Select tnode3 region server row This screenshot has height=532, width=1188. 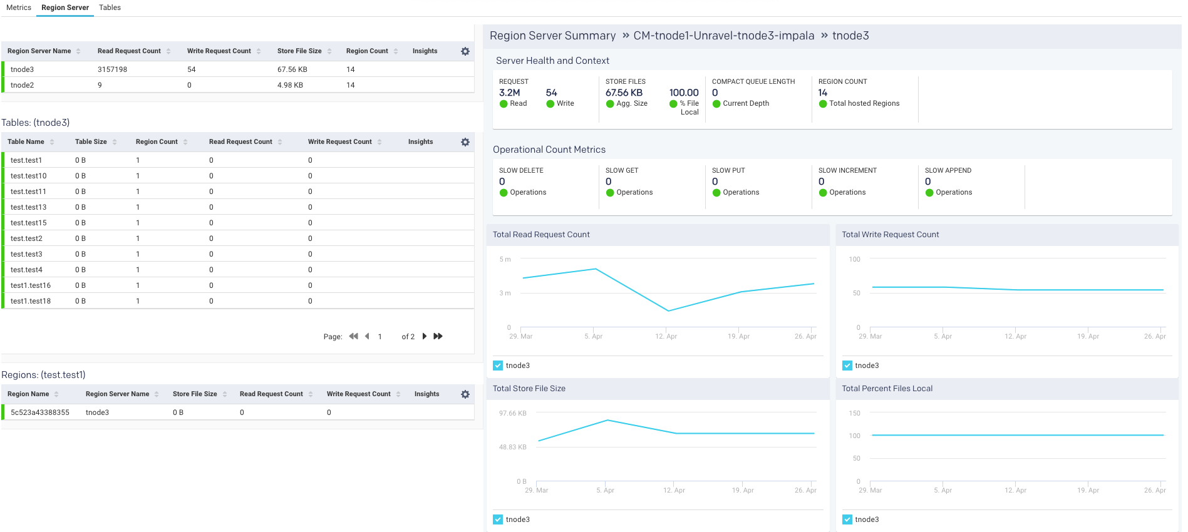[238, 69]
